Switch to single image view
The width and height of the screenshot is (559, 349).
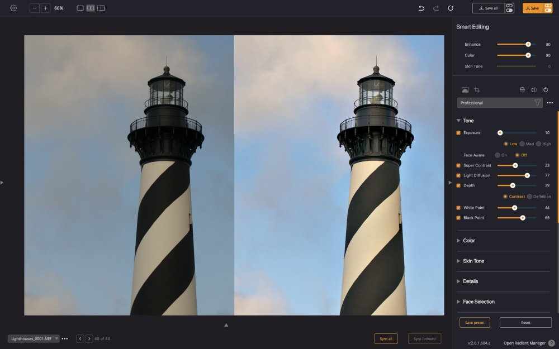point(80,8)
